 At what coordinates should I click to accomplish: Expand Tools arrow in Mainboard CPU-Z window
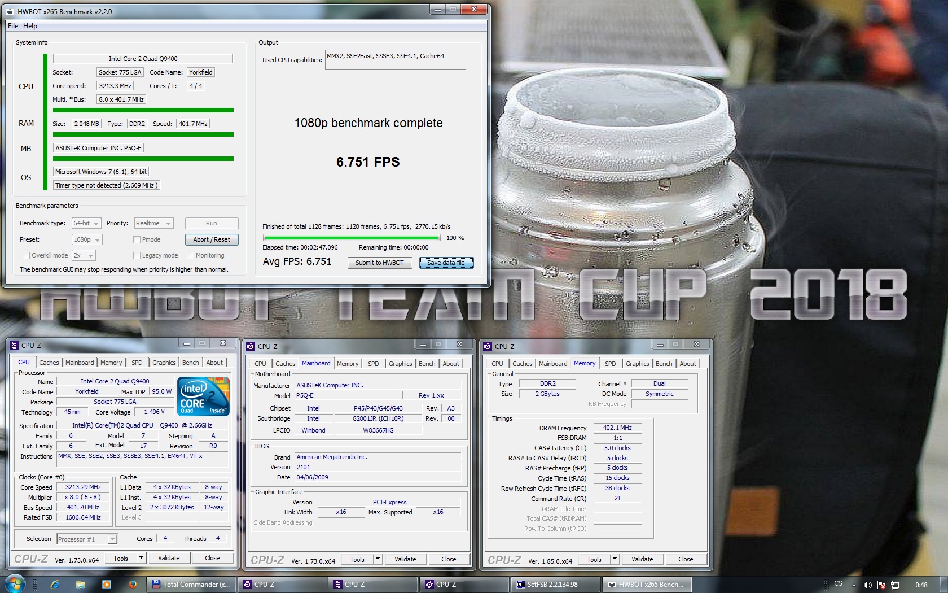click(378, 559)
